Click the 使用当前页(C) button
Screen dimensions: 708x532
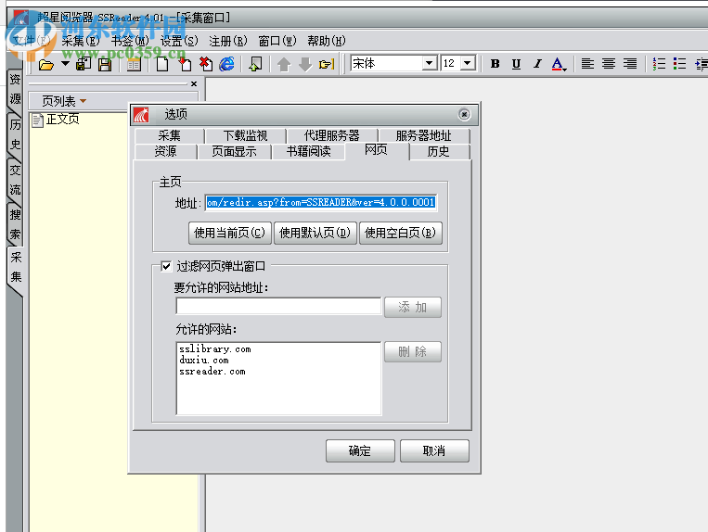pyautogui.click(x=230, y=233)
